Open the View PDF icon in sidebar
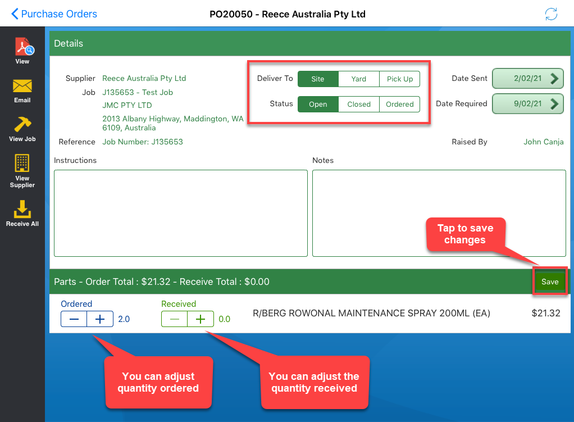This screenshot has height=422, width=574. [22, 47]
